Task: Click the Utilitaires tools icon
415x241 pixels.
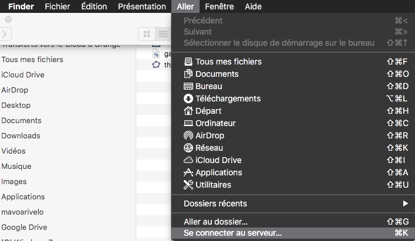Action: tap(188, 185)
